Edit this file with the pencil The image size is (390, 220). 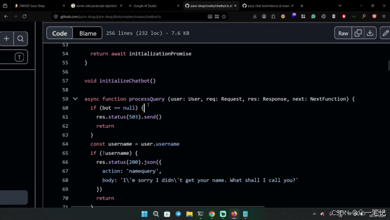click(385, 33)
